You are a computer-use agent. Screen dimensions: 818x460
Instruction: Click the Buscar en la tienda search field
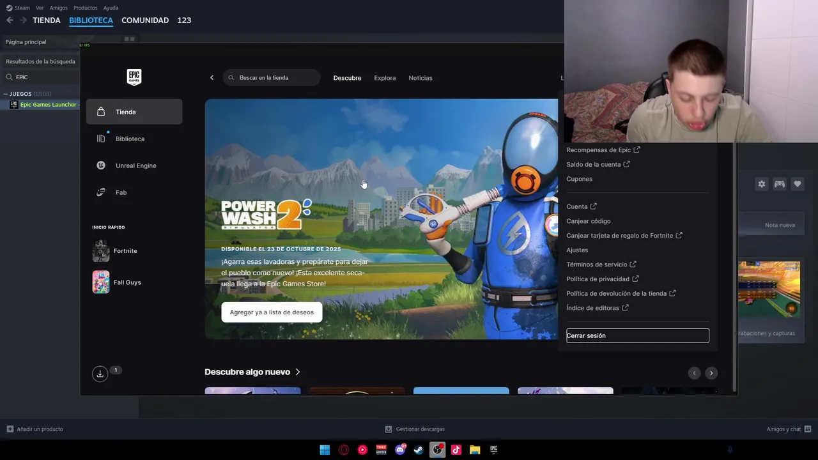tap(272, 78)
